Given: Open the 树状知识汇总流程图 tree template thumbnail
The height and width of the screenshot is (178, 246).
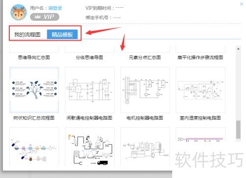Looking at the screenshot, I should click(34, 90).
